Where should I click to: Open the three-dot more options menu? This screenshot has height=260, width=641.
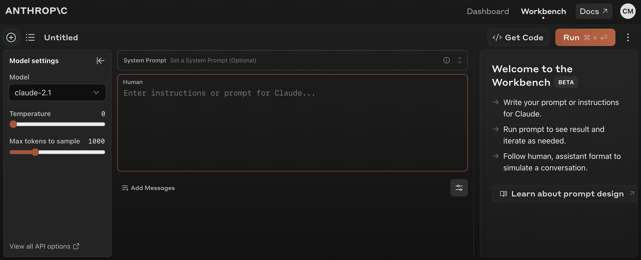tap(628, 37)
